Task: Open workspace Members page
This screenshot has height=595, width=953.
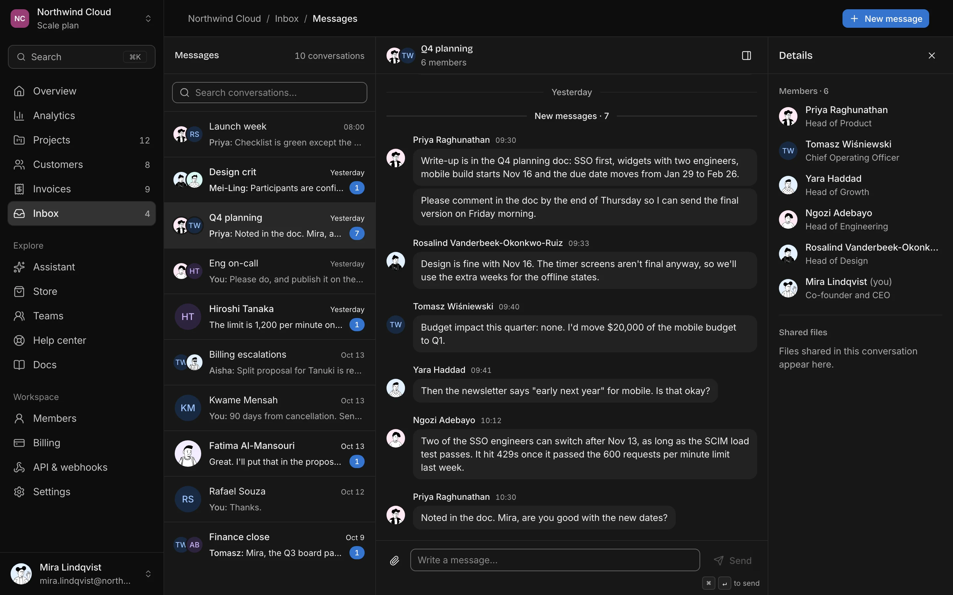Action: point(81,418)
